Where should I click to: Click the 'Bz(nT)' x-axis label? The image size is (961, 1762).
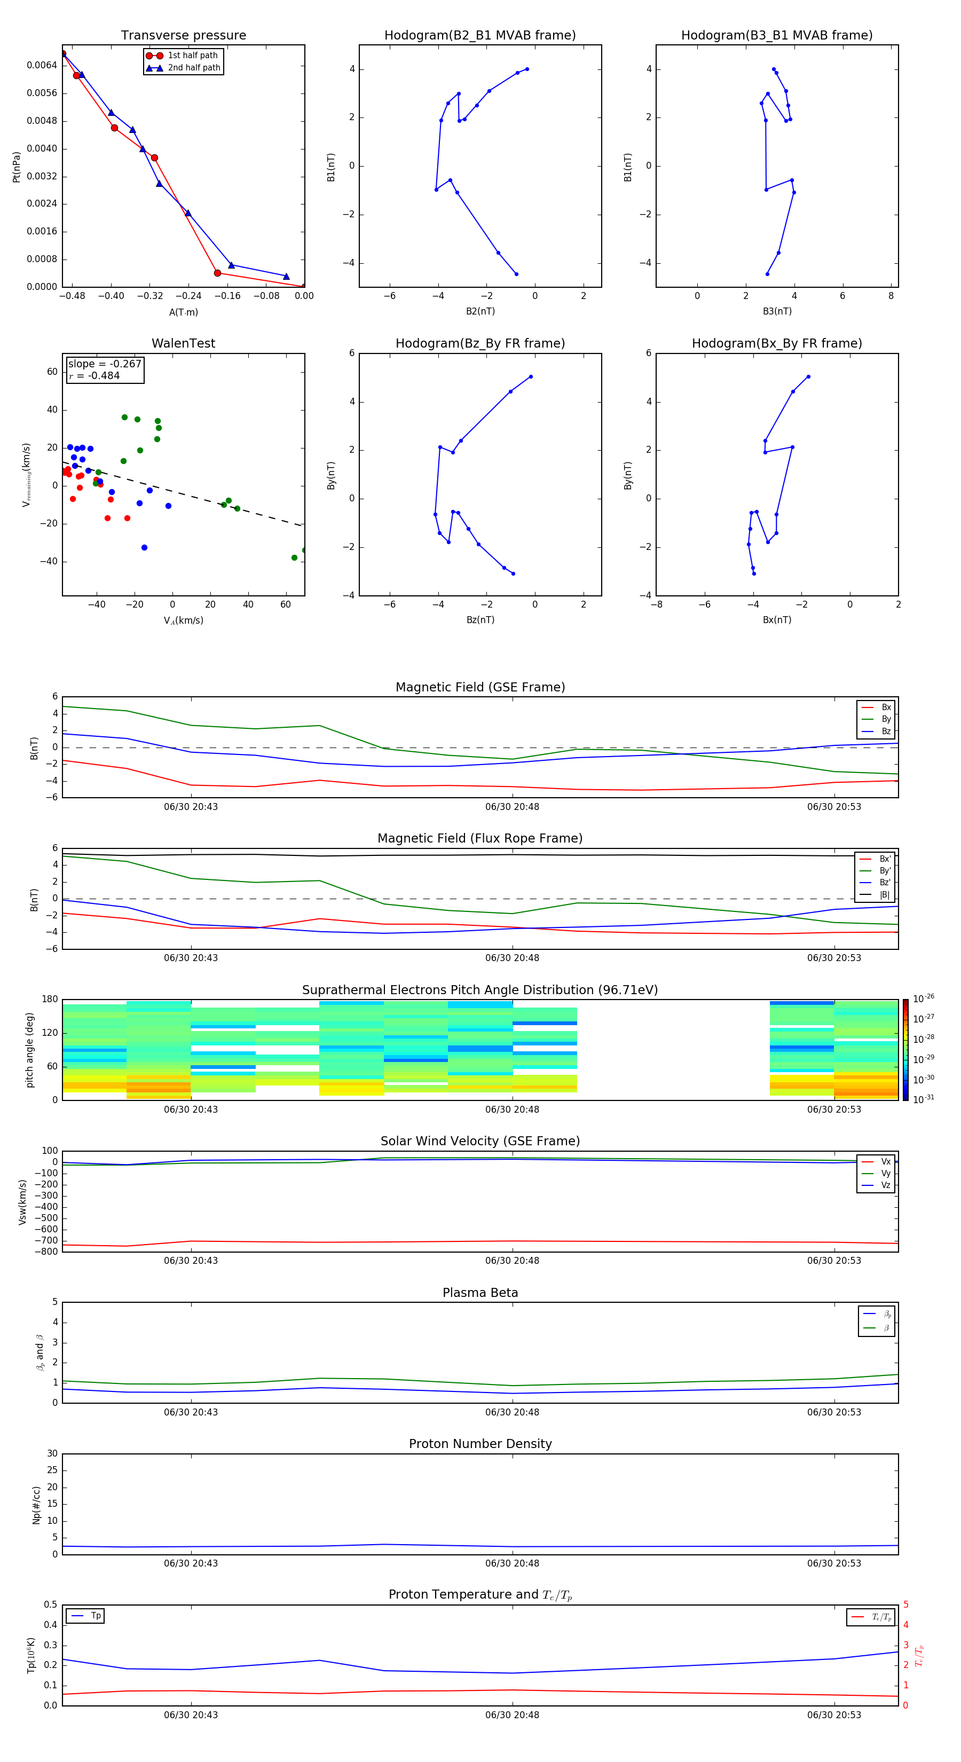pyautogui.click(x=480, y=620)
